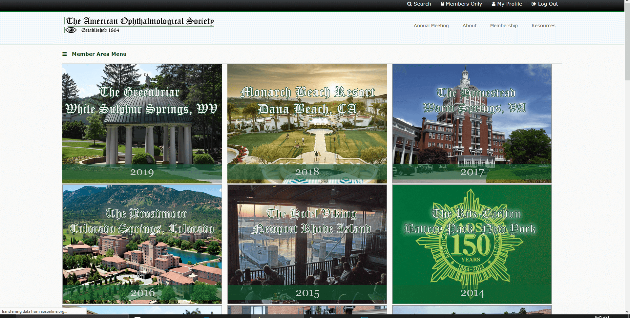Click the eye logo under society title
This screenshot has height=318, width=630.
pyautogui.click(x=71, y=30)
